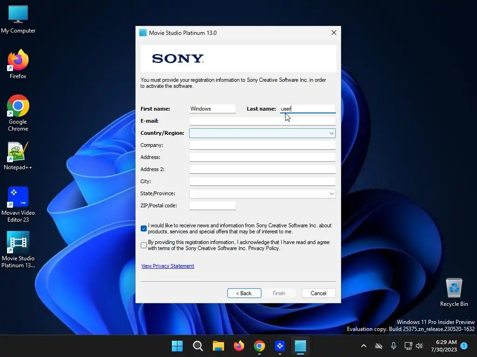Screen dimensions: 477x357
Task: Launch Movavi Video Editor 23 shortcut
Action: click(x=18, y=205)
